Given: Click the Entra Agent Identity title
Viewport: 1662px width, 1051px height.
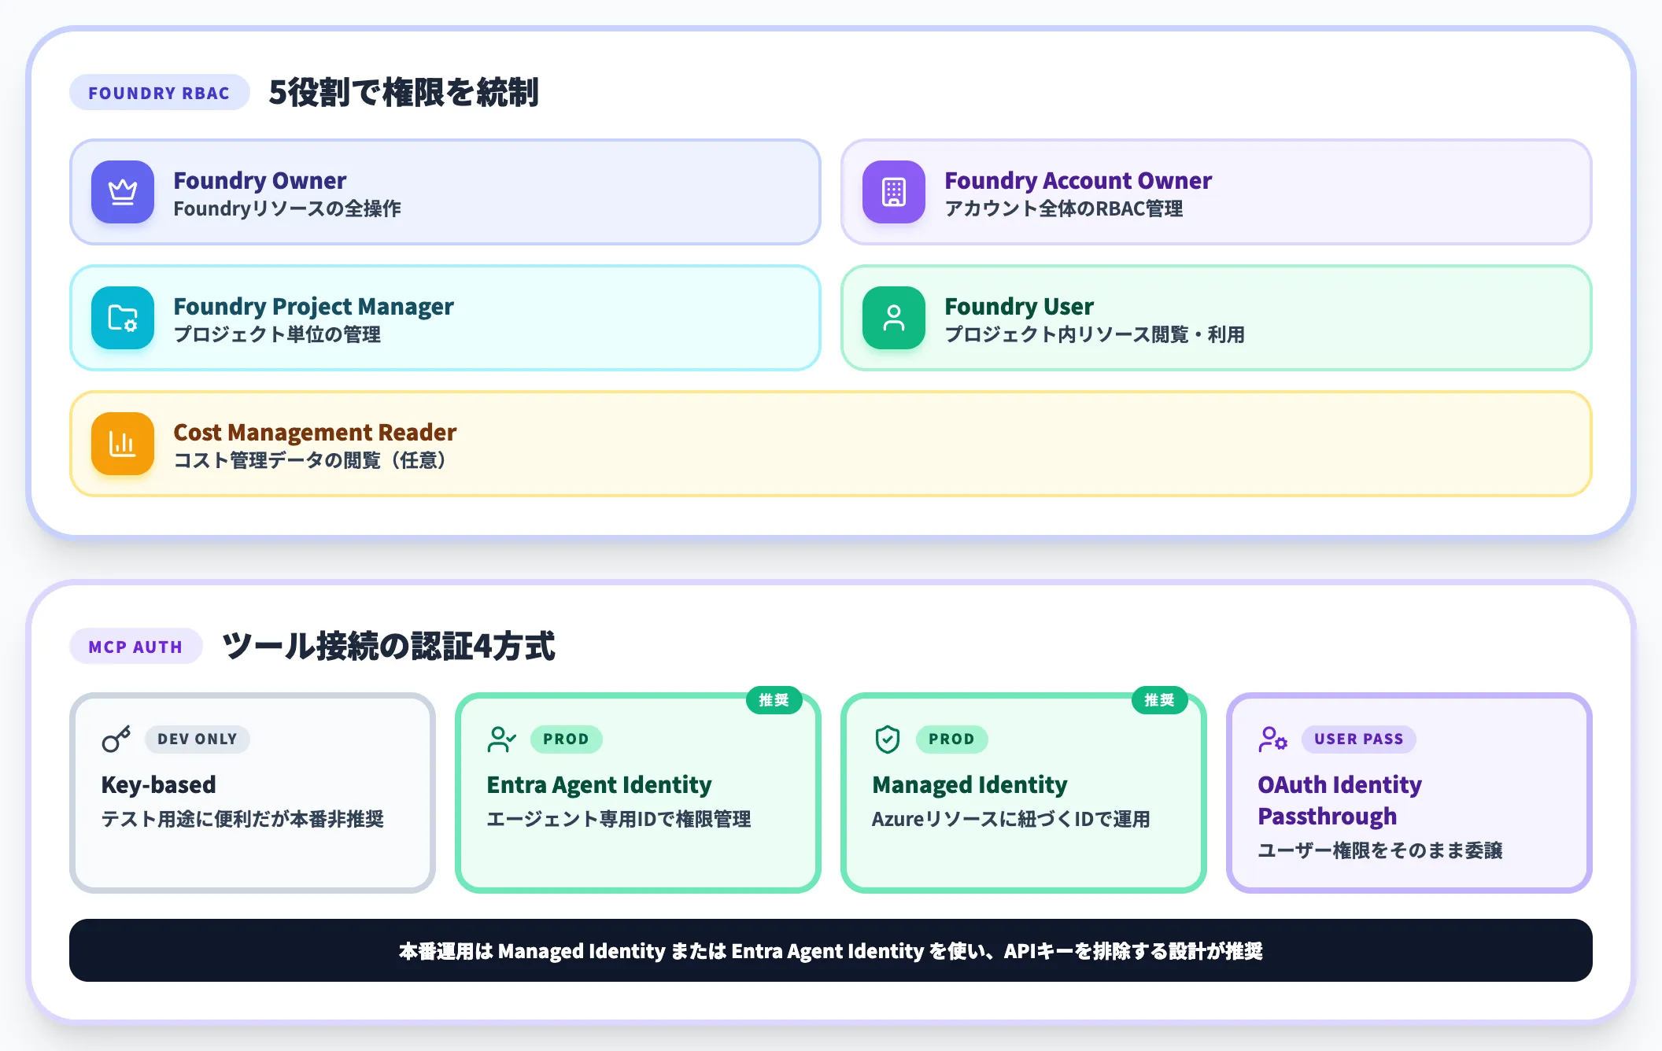Looking at the screenshot, I should click(x=599, y=784).
